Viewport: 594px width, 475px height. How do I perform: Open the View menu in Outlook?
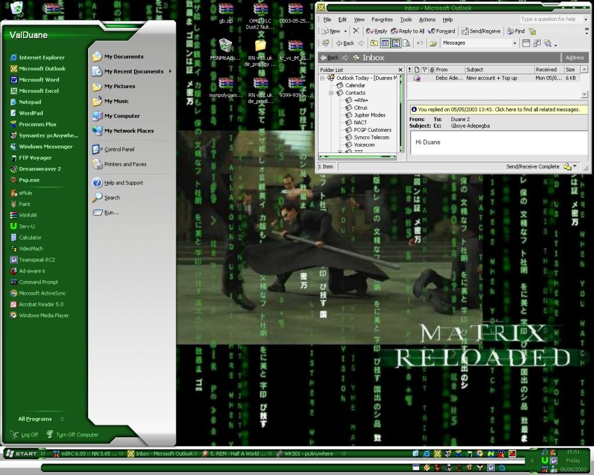tap(359, 20)
